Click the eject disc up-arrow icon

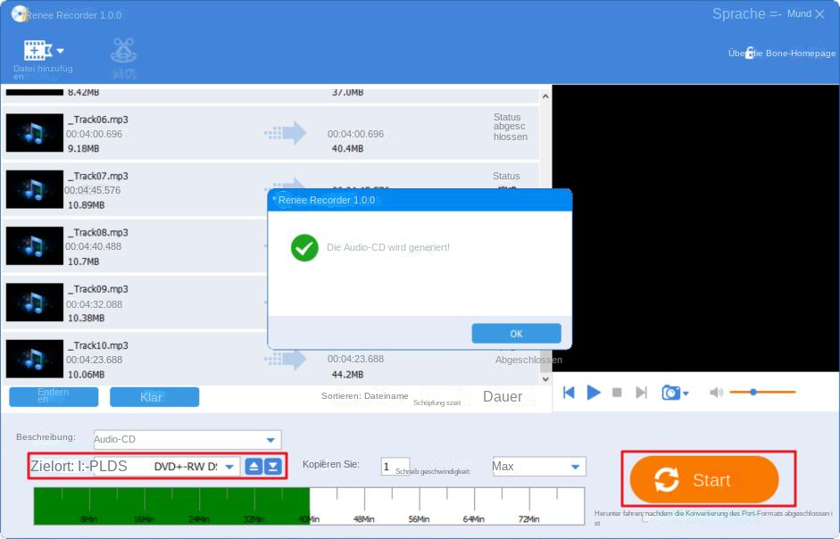coord(254,466)
